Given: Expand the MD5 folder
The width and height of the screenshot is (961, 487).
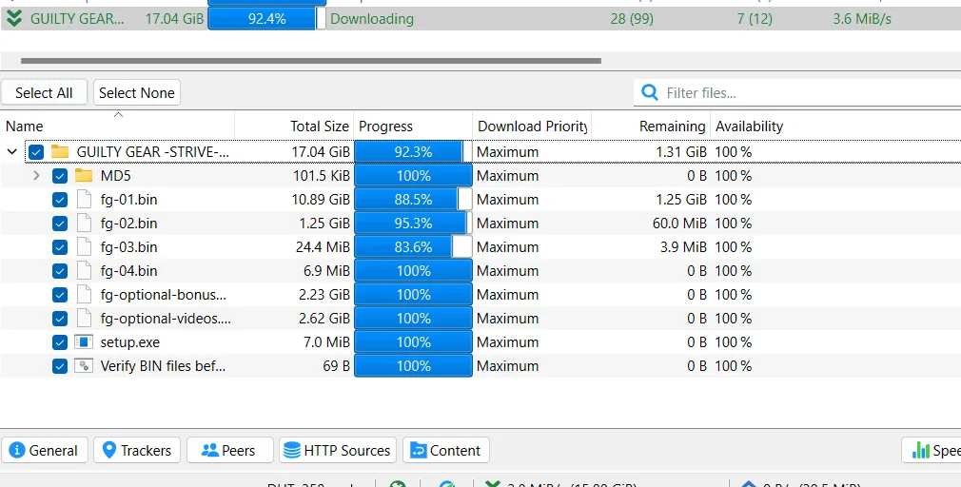Looking at the screenshot, I should click(36, 176).
